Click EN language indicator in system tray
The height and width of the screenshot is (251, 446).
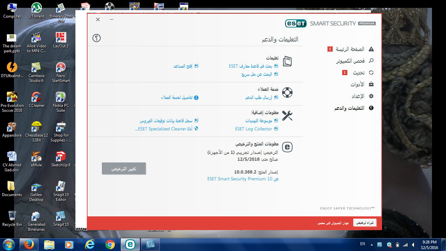click(x=362, y=244)
